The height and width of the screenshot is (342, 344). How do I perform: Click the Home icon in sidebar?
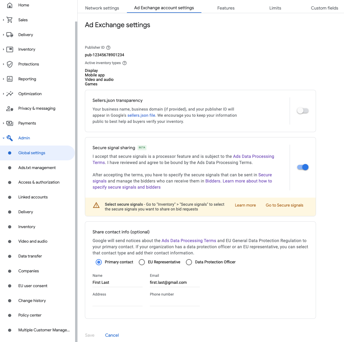pyautogui.click(x=10, y=5)
